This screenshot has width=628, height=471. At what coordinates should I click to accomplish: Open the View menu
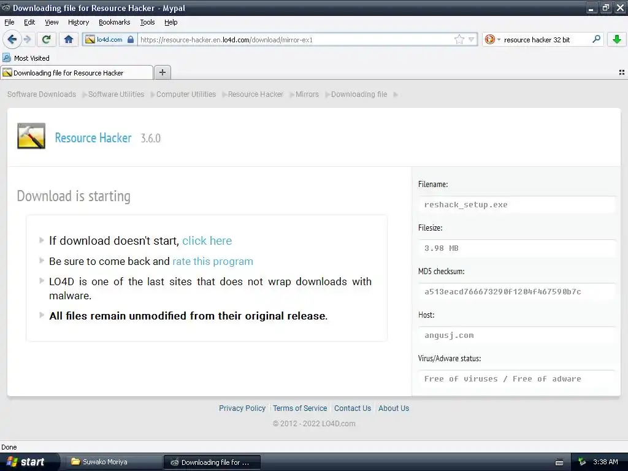(52, 22)
